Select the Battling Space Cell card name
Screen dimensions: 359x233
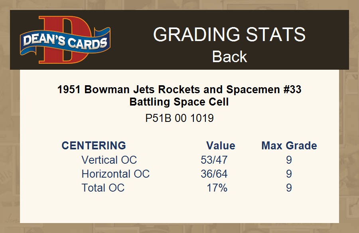pyautogui.click(x=179, y=102)
